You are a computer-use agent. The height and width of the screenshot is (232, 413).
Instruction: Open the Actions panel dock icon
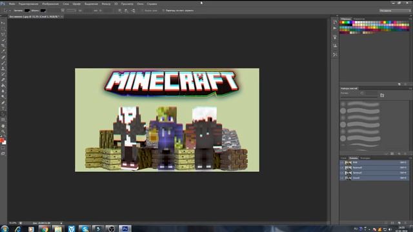tap(335, 28)
